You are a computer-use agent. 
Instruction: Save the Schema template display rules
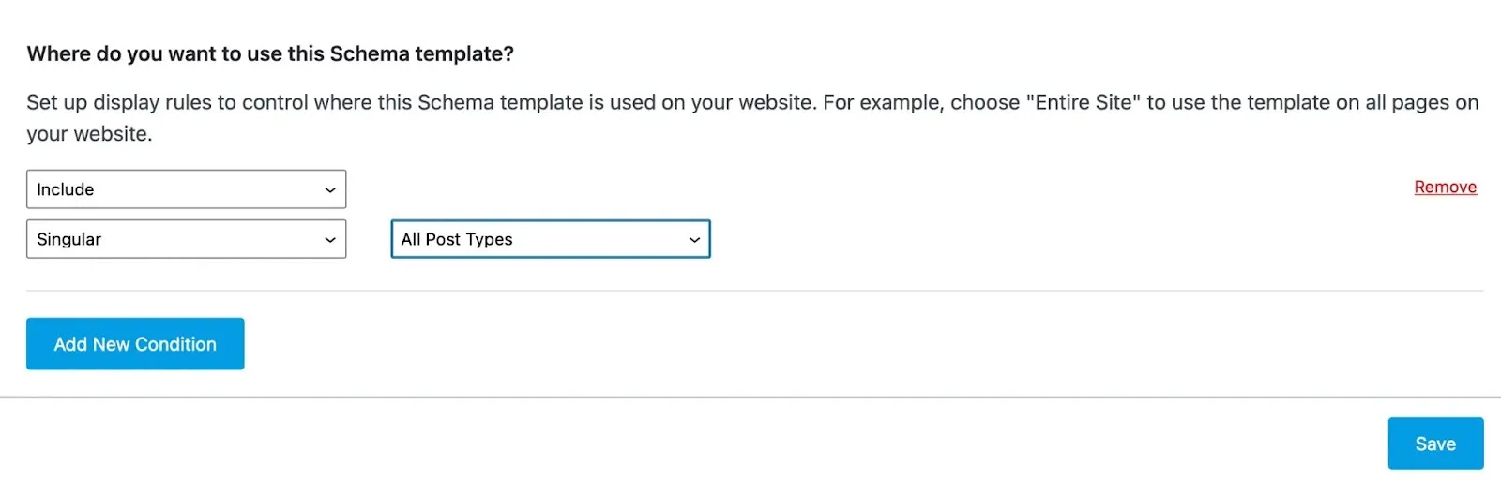1435,444
